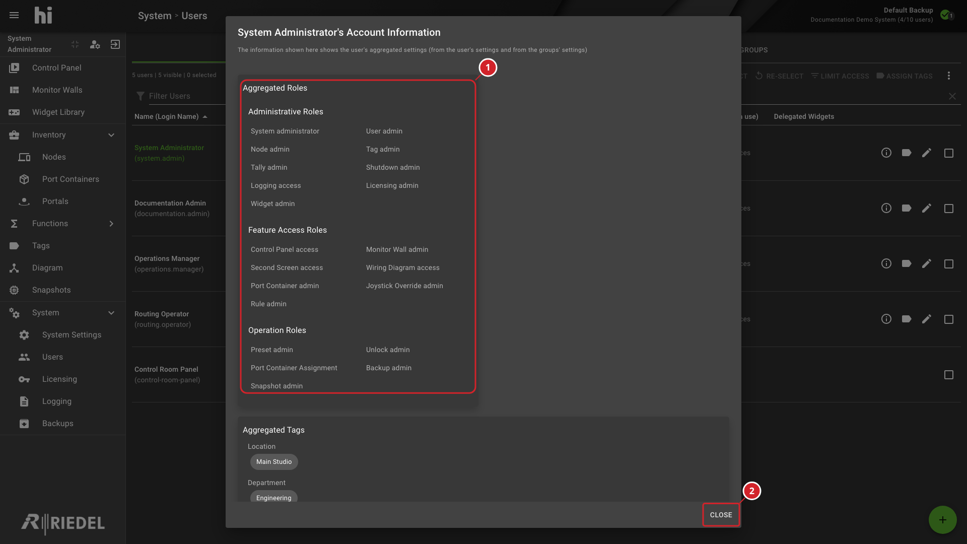
Task: Select the Documentation Admin row checkbox
Action: tap(949, 209)
